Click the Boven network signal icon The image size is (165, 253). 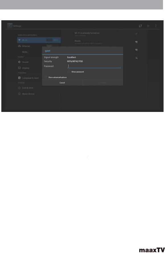136,42
